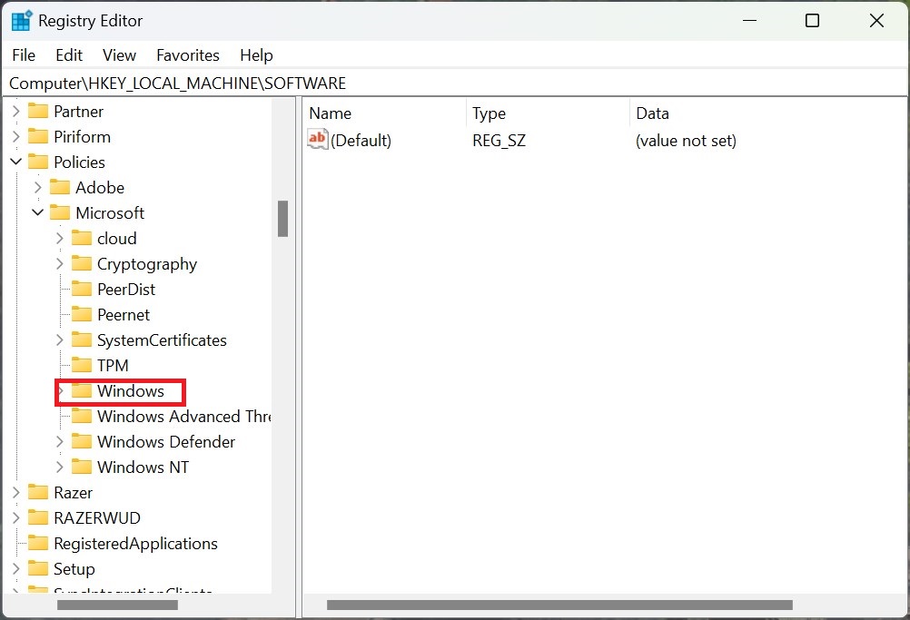Click the SystemCertificates folder icon

tap(82, 340)
